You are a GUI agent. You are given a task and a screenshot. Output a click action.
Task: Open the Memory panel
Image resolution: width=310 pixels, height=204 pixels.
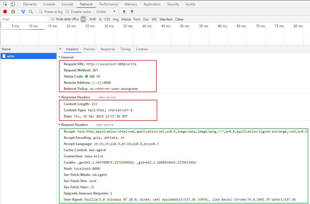131,4
